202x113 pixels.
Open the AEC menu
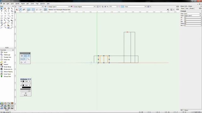(28, 4)
